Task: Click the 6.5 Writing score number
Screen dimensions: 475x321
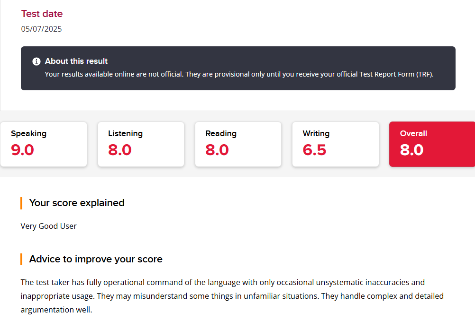Action: click(314, 150)
